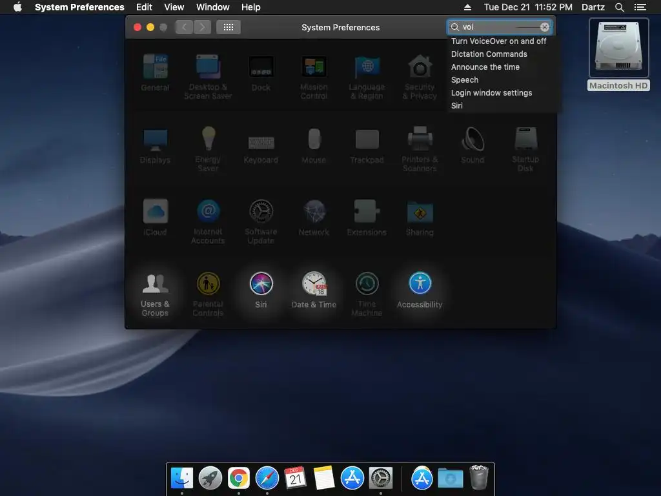
Task: Open the Extensions preferences pane
Action: point(367,217)
